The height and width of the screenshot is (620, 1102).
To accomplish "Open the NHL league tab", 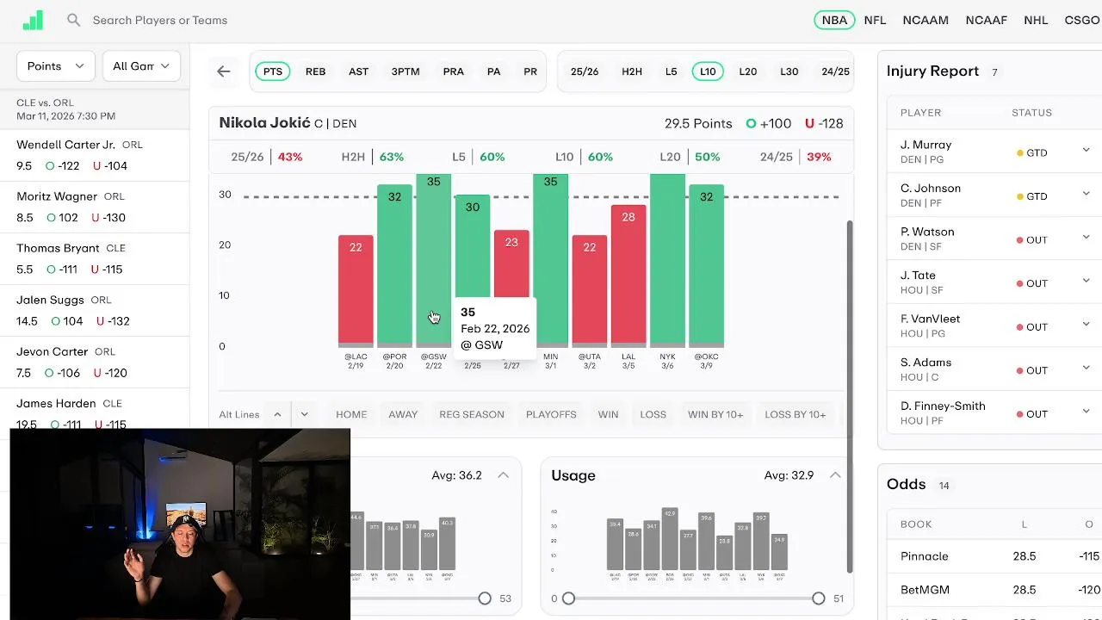I will [x=1036, y=20].
